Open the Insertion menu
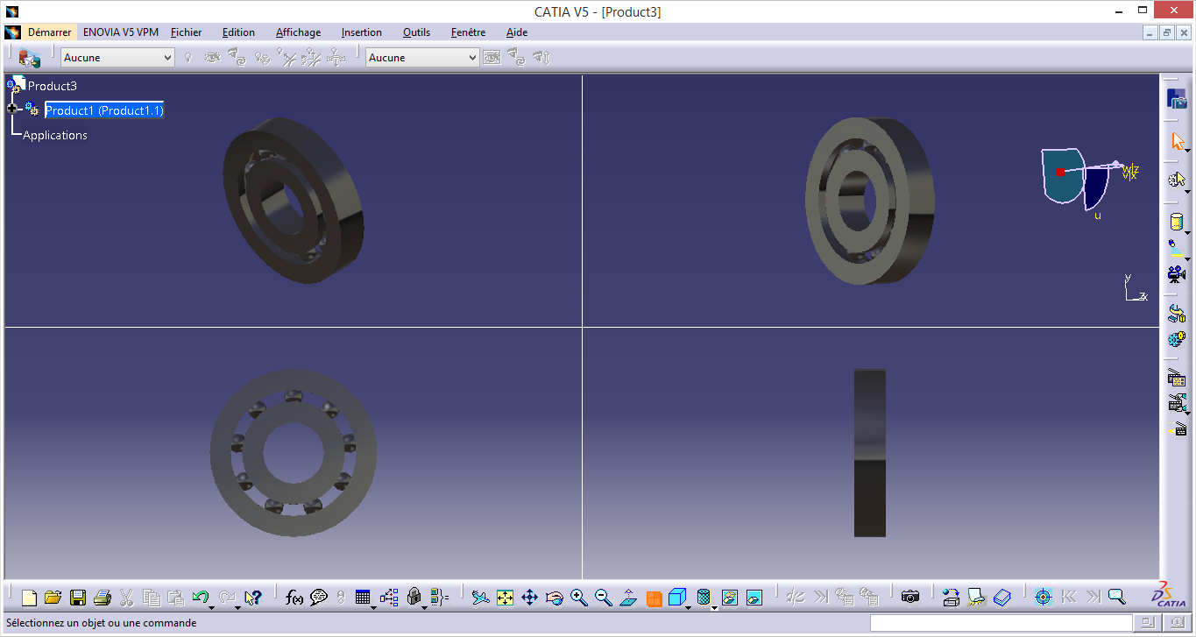Screen dimensions: 1196x637 coord(362,32)
